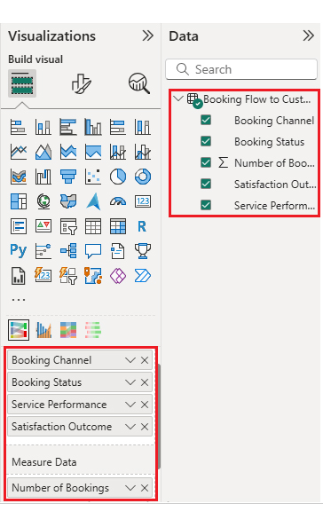Select the R script visual
This screenshot has width=323, height=527.
[x=143, y=226]
